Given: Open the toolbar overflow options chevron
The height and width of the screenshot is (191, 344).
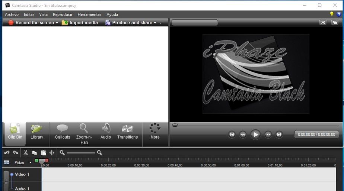Looking at the screenshot, I should click(160, 23).
